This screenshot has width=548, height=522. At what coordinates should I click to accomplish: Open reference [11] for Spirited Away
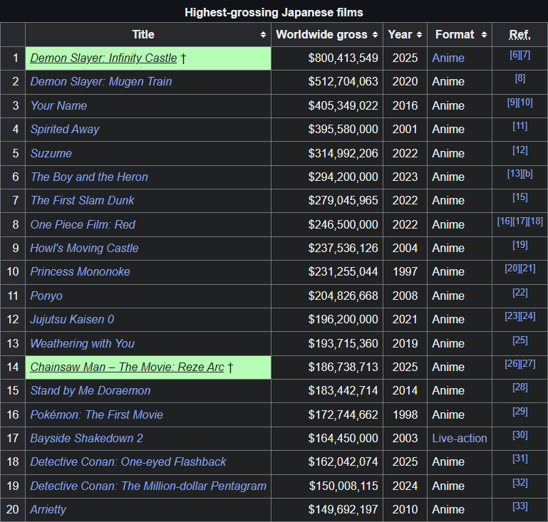(520, 126)
